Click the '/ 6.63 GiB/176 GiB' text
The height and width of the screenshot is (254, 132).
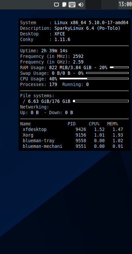click(47, 102)
